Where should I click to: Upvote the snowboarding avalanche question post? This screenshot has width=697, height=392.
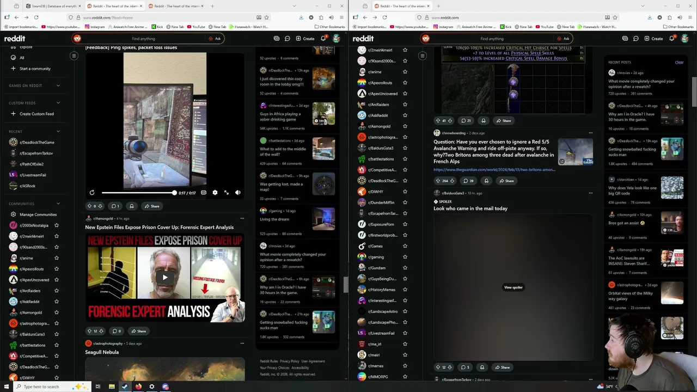[438, 181]
